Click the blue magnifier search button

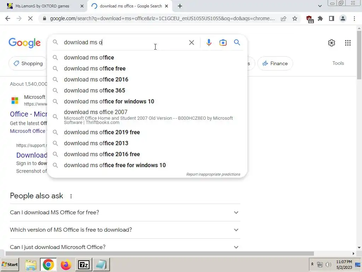pyautogui.click(x=237, y=42)
